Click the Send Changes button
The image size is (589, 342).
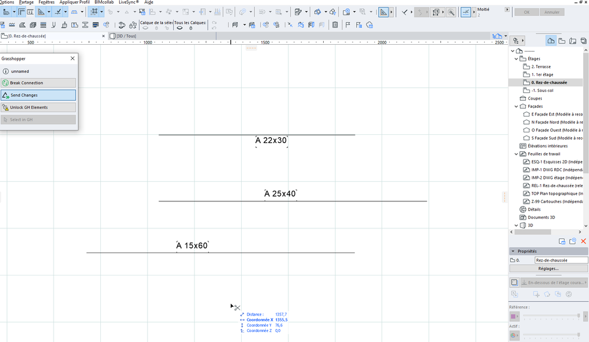[x=38, y=95]
